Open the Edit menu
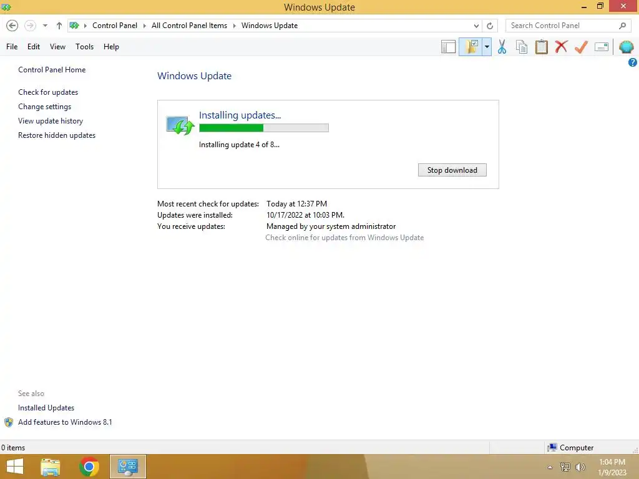The height and width of the screenshot is (479, 639). 34,47
